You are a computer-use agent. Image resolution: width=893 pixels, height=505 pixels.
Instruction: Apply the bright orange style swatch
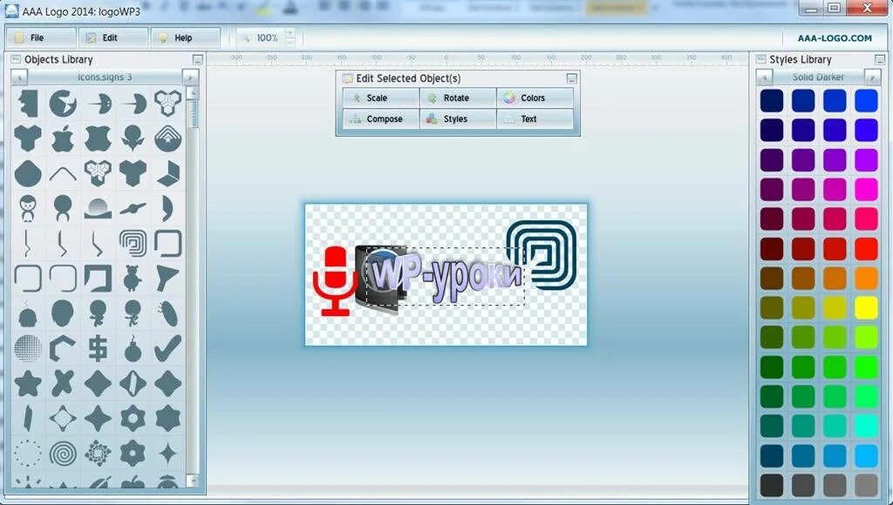[866, 278]
